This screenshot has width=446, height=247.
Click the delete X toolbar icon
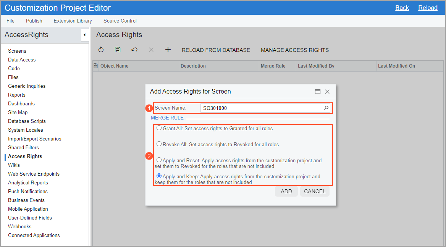tap(151, 50)
